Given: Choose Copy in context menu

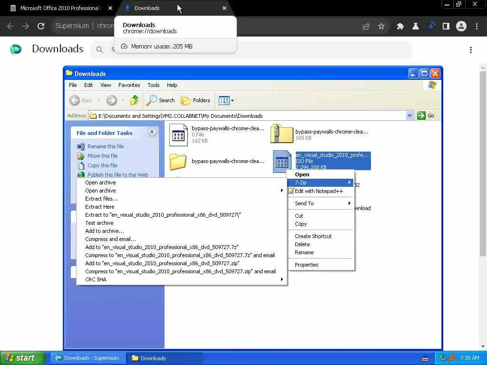Looking at the screenshot, I should tap(321, 224).
